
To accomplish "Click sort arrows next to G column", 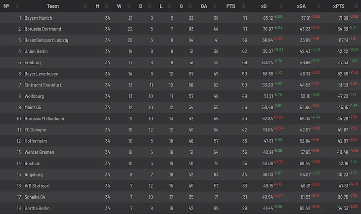I will [x=190, y=6].
